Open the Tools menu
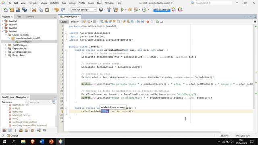 [x=100, y=3]
